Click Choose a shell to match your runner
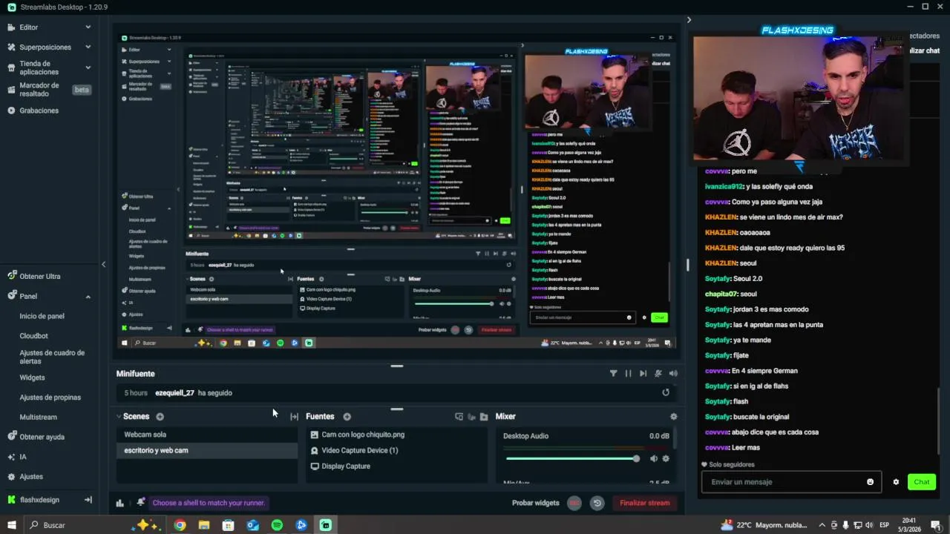The height and width of the screenshot is (534, 950). coord(209,503)
